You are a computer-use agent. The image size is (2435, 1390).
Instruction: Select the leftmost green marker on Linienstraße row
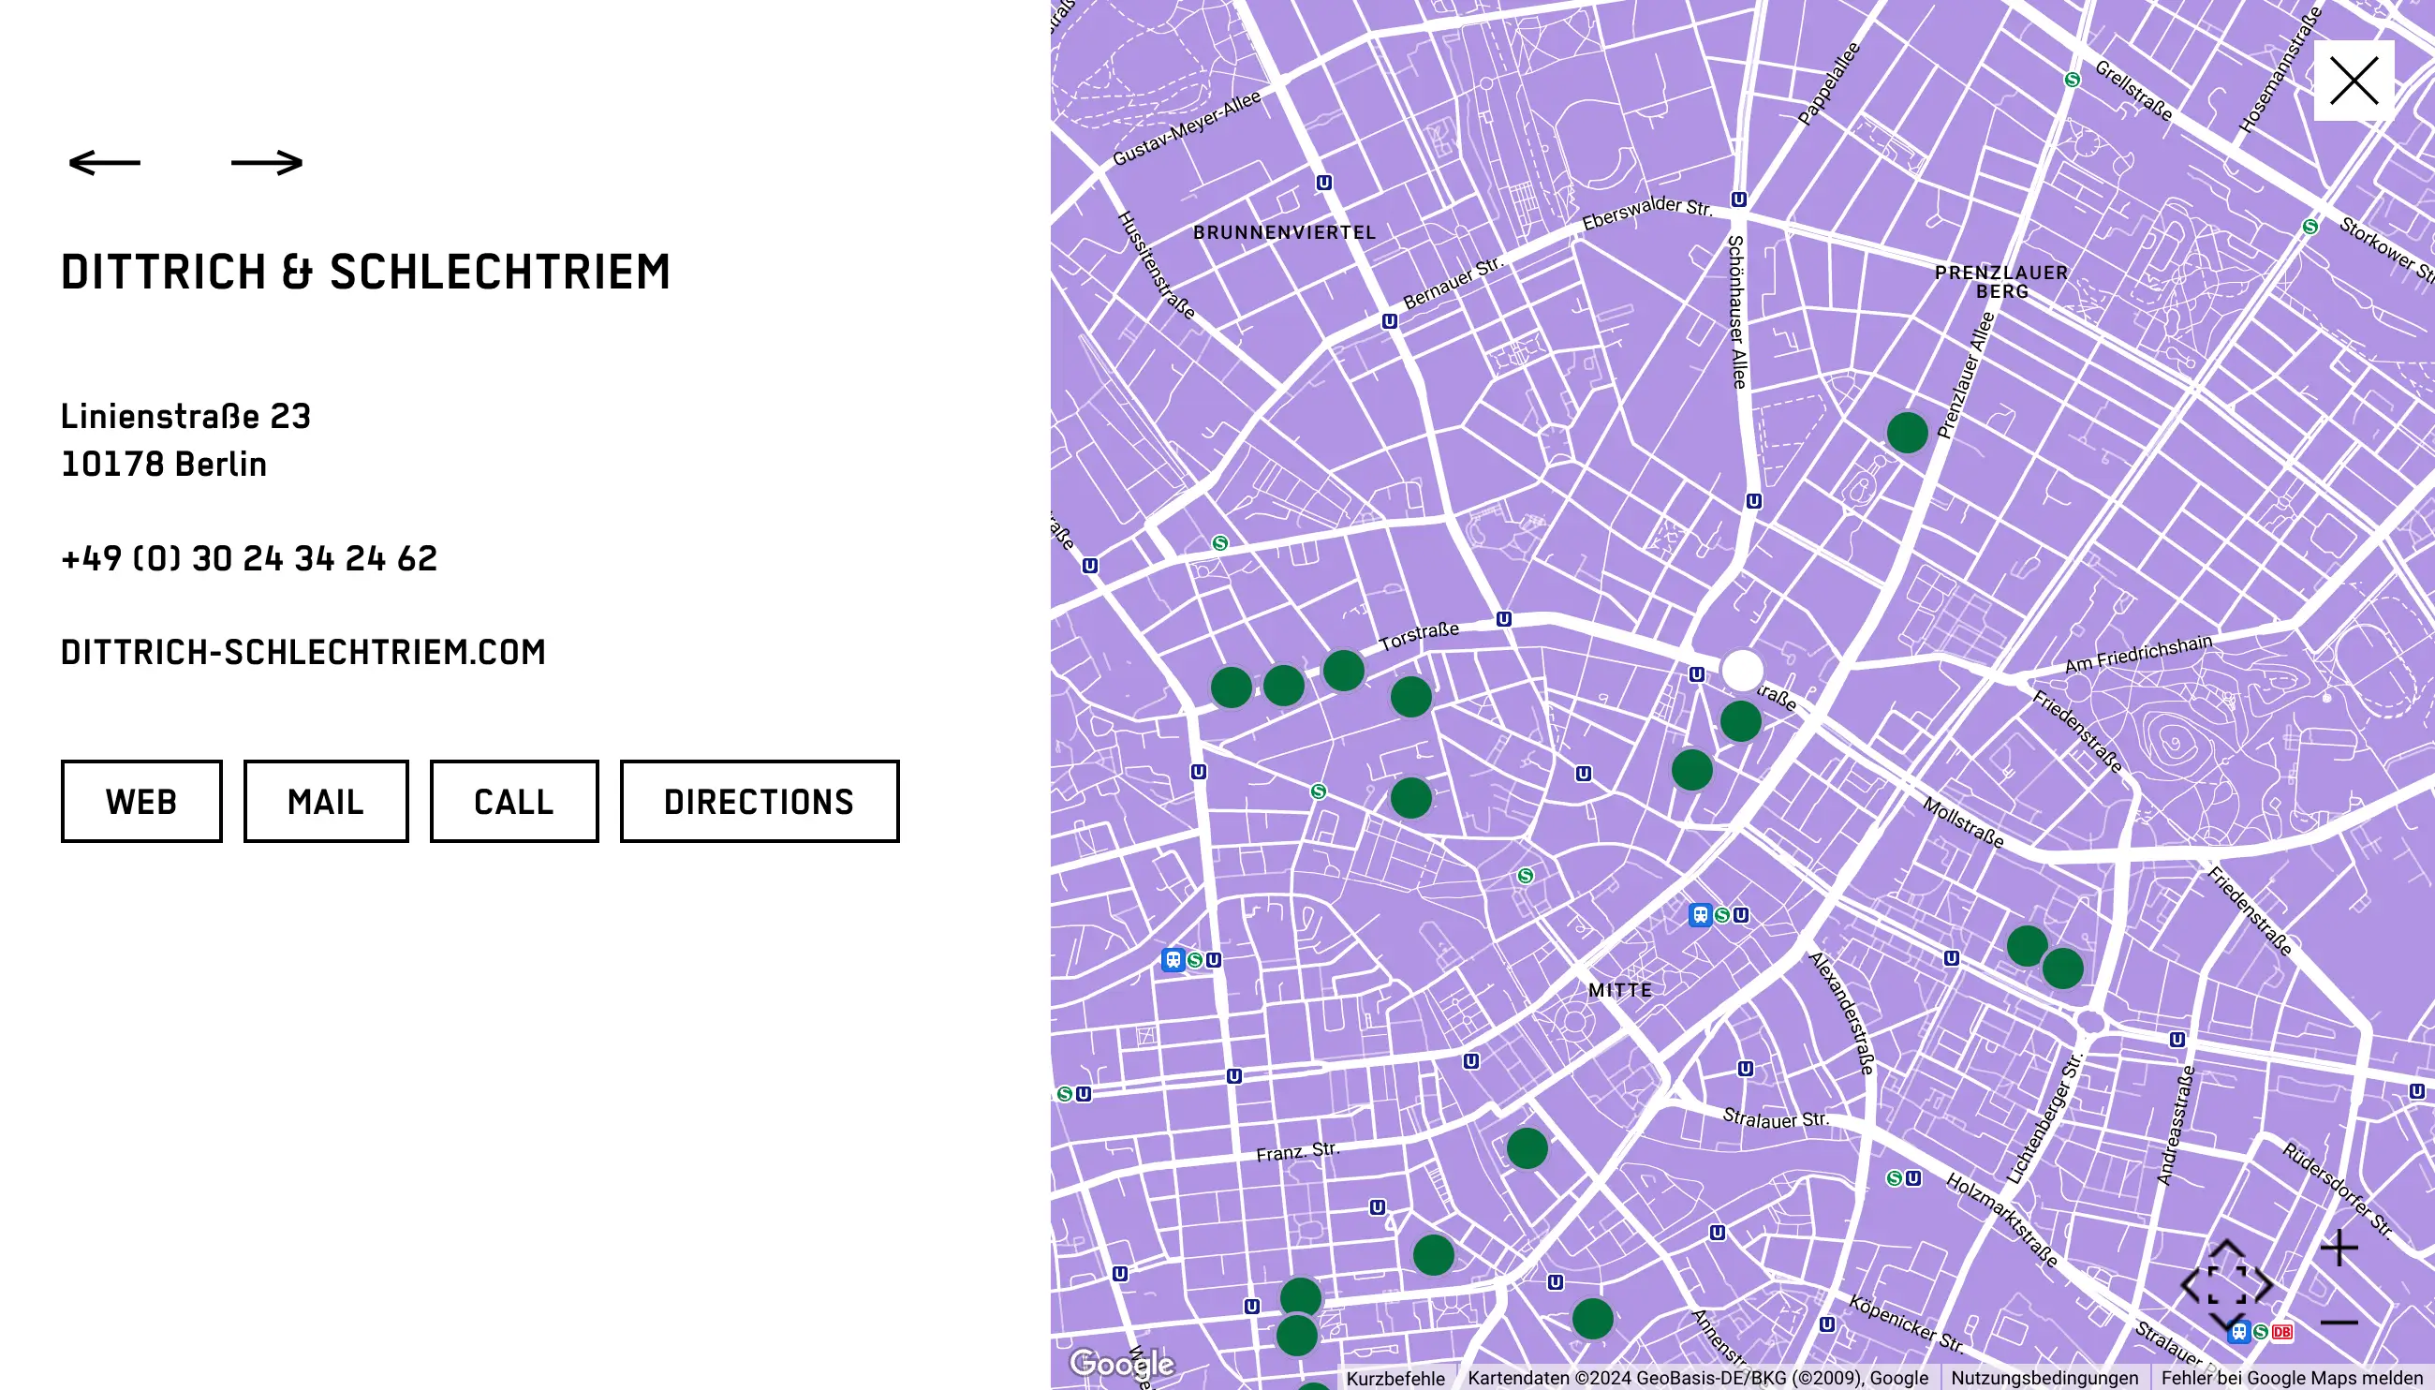(1232, 688)
